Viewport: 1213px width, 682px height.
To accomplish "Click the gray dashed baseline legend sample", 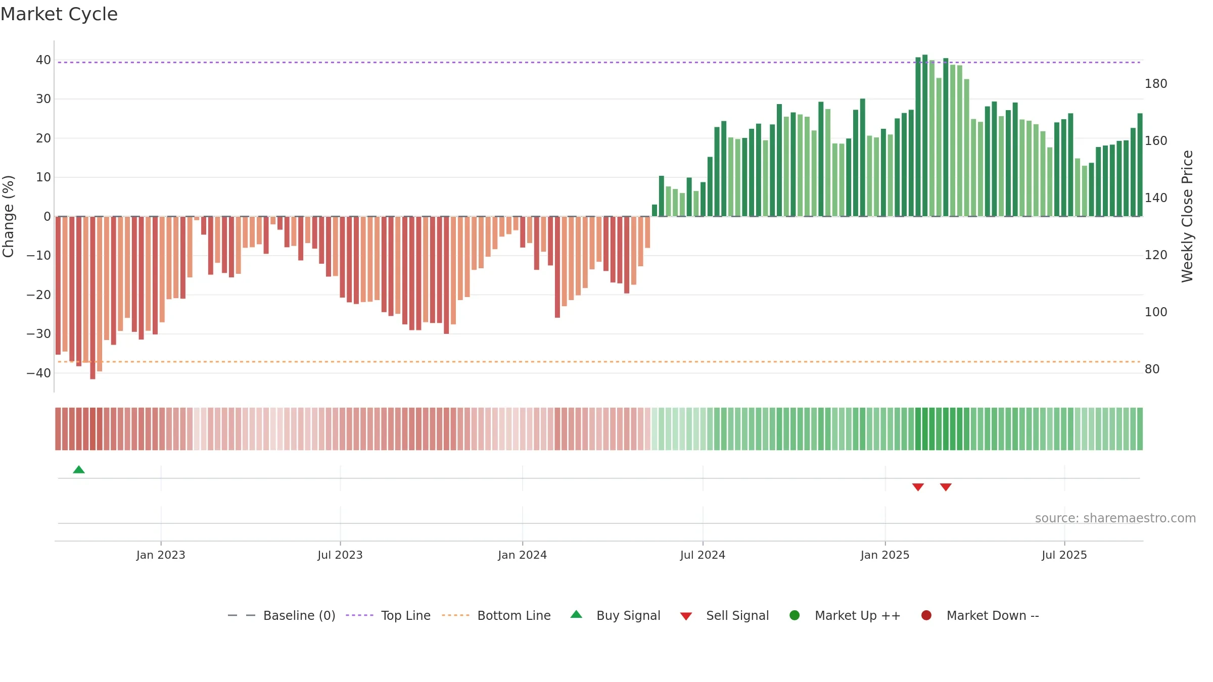I will click(x=242, y=615).
